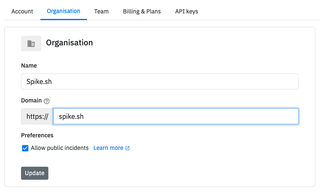Viewport: 320px width, 194px height.
Task: Switch to the Account tab
Action: click(x=22, y=11)
